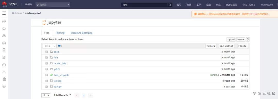Click the anchor icon in the left sidebar
The width and height of the screenshot is (278, 99).
[x=4, y=72]
